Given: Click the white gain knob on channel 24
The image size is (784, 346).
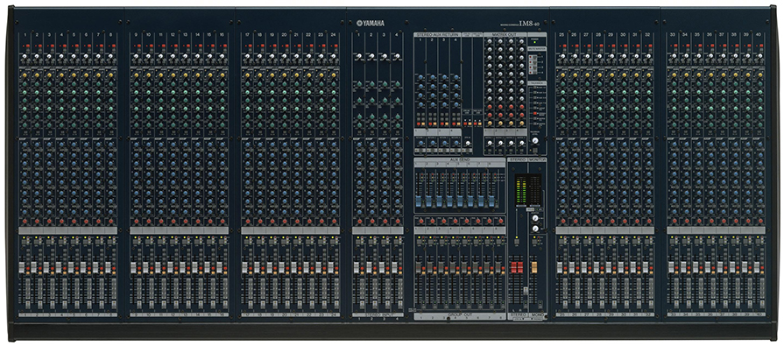Looking at the screenshot, I should [x=333, y=56].
